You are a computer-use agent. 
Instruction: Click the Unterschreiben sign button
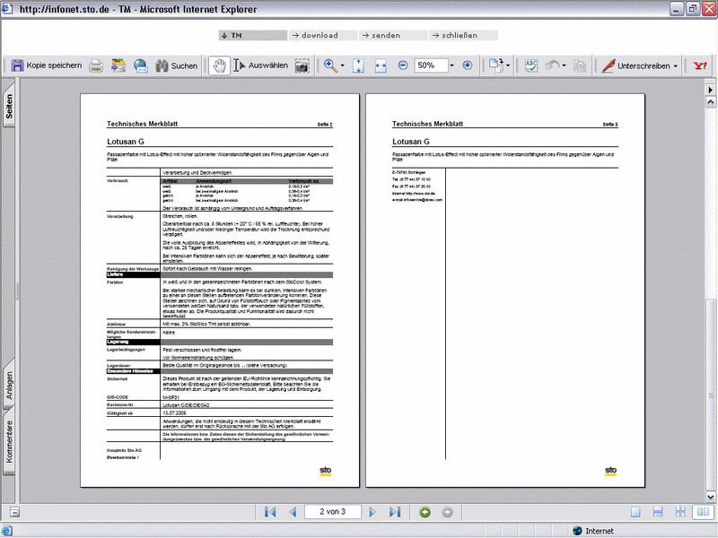pyautogui.click(x=636, y=65)
